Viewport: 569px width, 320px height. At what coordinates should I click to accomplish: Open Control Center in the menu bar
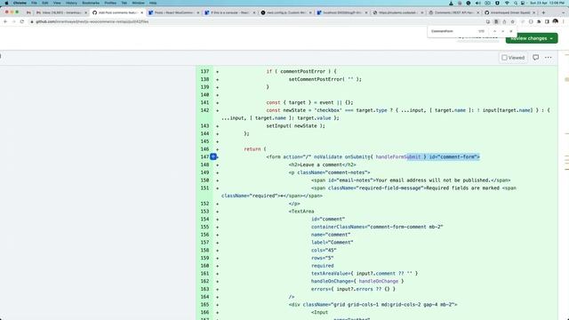[x=523, y=3]
